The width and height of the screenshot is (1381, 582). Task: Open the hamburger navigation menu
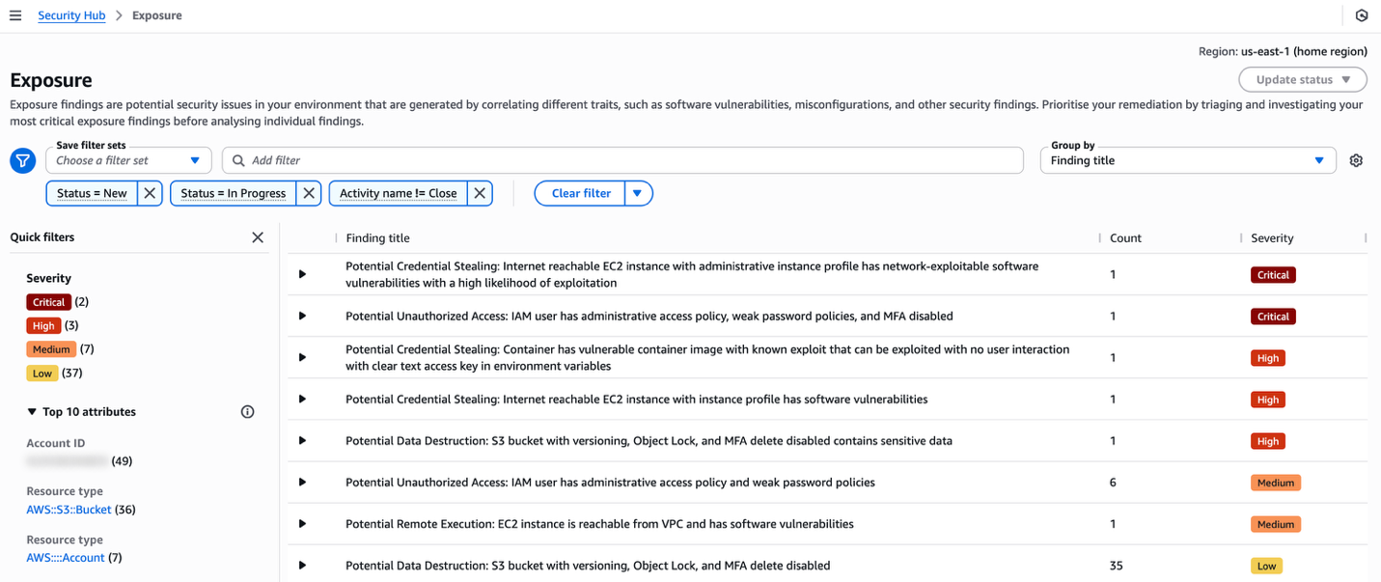coord(14,15)
